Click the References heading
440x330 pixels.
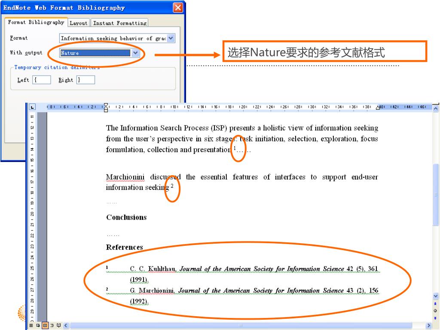click(125, 247)
